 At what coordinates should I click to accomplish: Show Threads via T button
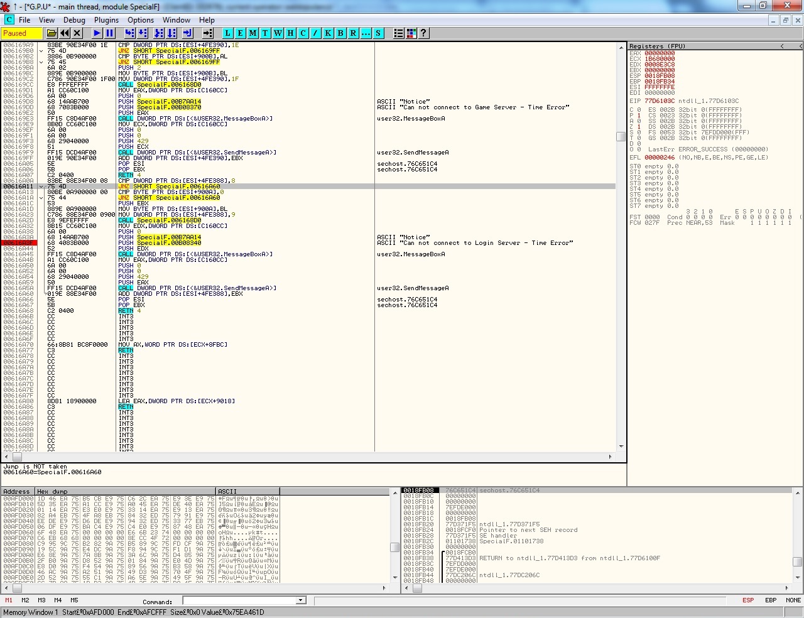point(265,33)
